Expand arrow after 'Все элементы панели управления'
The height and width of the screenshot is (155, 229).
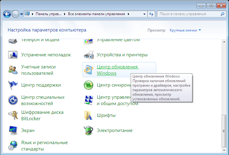(x=128, y=14)
